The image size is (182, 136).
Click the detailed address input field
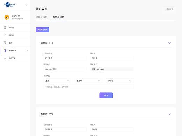[89, 87]
